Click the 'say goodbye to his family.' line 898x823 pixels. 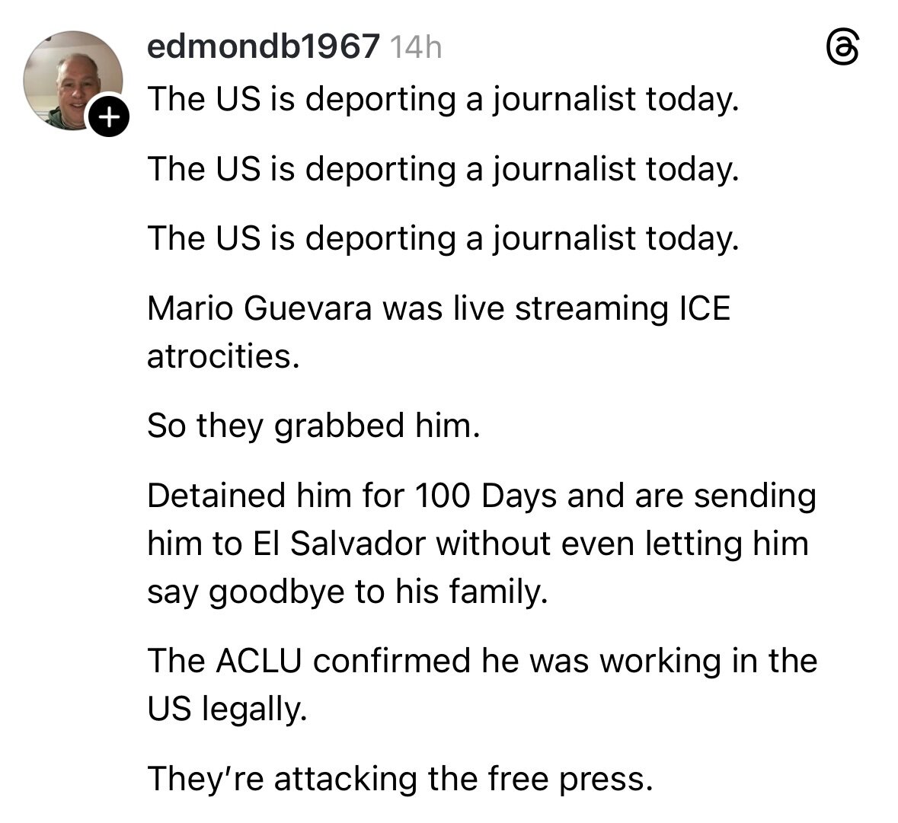pos(347,591)
